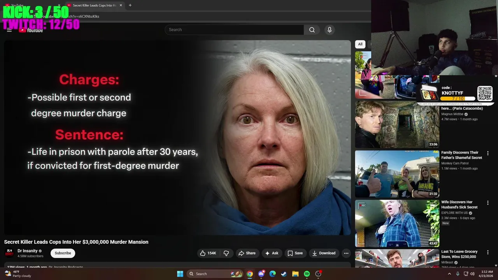Open the EXPLORE WITH US channel
This screenshot has height=280, width=498.
click(454, 213)
